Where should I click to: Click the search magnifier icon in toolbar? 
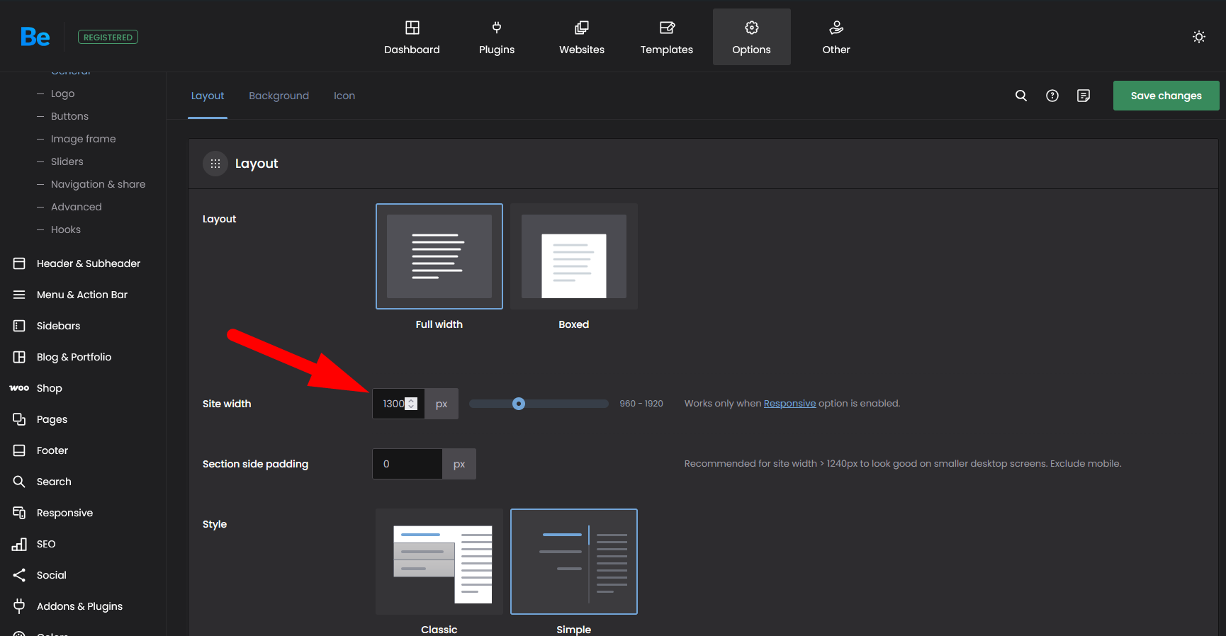coord(1020,96)
